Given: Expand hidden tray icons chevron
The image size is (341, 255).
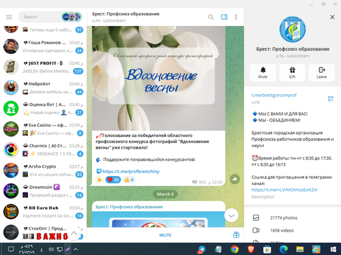Looking at the screenshot, I should pyautogui.click(x=76, y=250).
